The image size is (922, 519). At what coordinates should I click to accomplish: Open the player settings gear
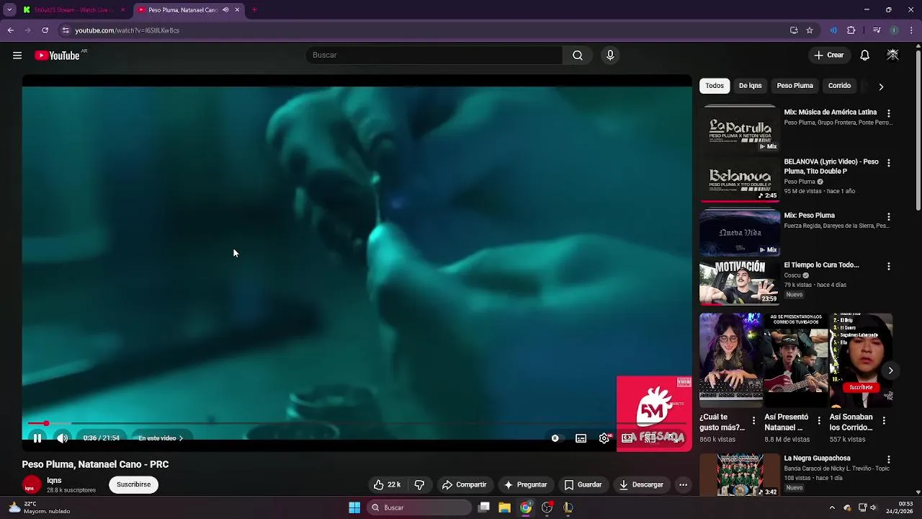click(x=604, y=438)
